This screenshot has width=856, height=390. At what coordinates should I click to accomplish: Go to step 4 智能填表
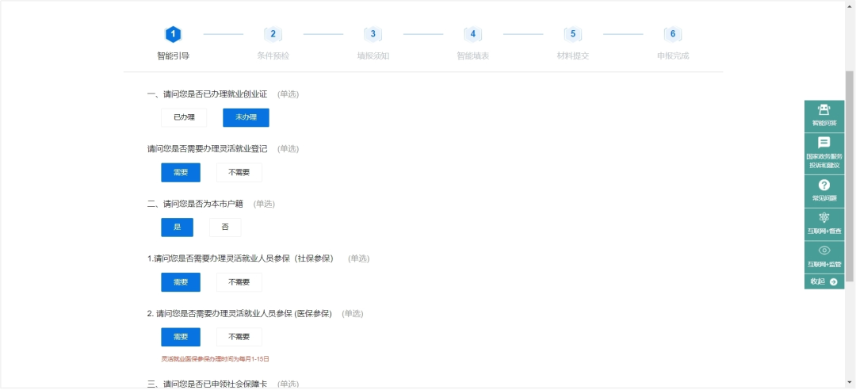tap(472, 34)
